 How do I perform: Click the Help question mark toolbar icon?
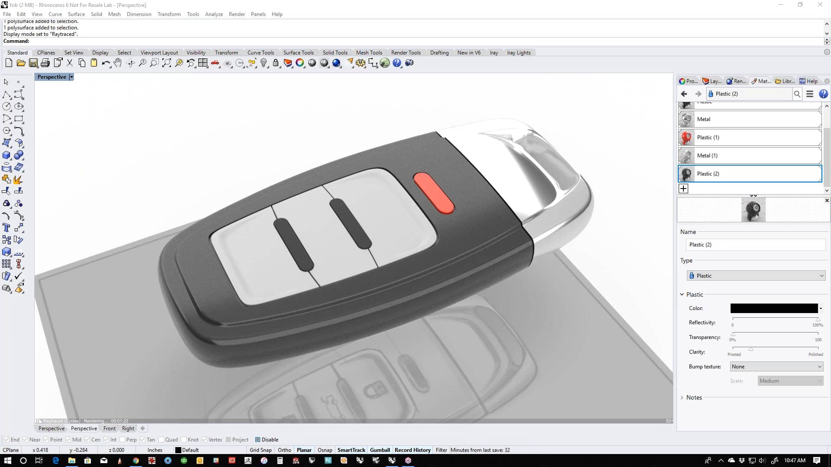click(x=397, y=63)
